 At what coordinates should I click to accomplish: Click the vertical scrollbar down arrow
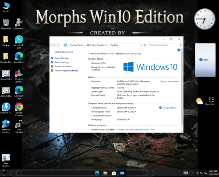[182, 131]
